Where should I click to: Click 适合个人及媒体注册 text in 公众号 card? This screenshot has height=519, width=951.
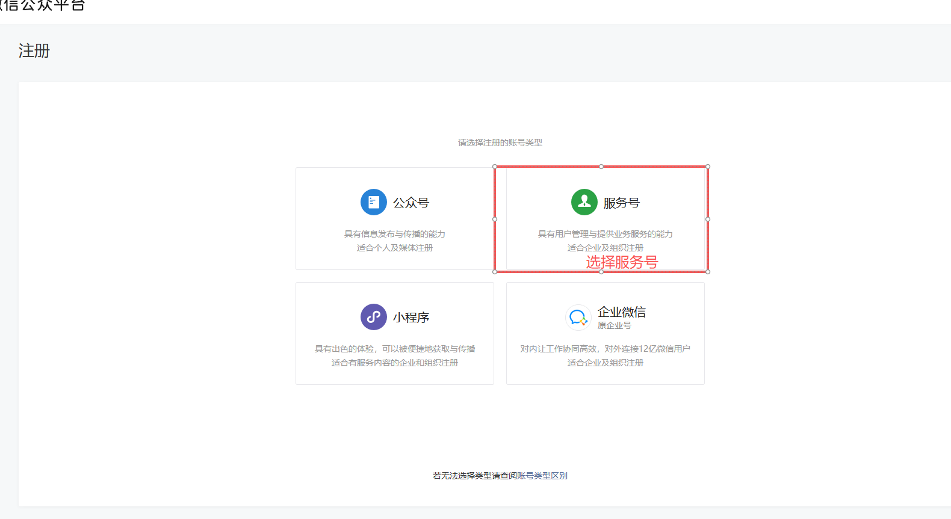click(395, 248)
